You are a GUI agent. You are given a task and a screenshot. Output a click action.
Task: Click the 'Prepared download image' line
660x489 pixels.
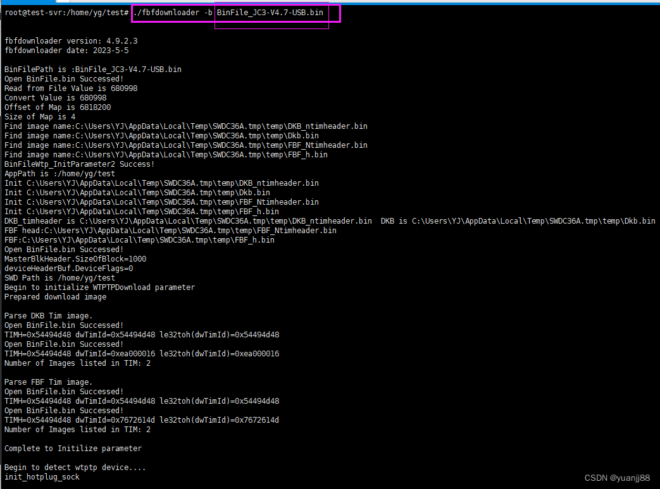point(55,297)
